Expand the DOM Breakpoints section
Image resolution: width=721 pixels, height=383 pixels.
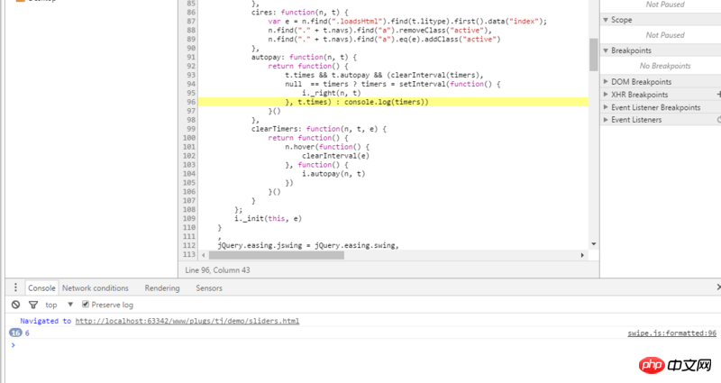click(x=606, y=81)
